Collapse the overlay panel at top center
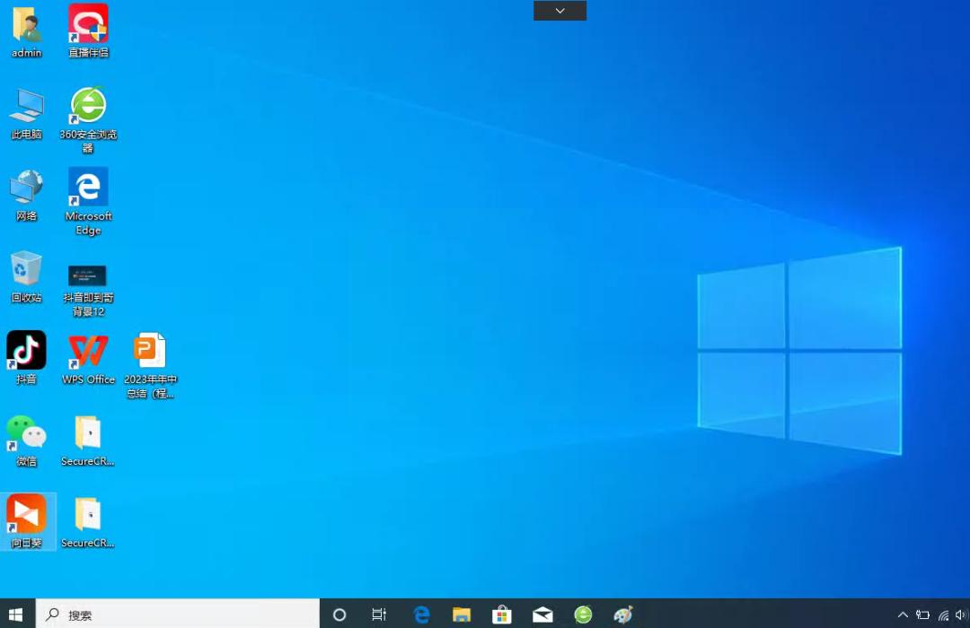 (560, 10)
